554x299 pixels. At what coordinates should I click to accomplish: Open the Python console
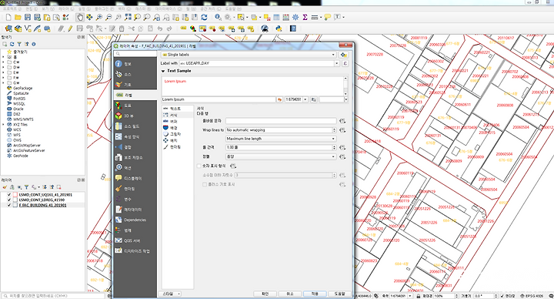[279, 29]
